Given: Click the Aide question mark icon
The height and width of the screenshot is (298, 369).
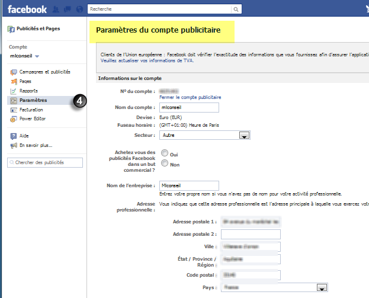Looking at the screenshot, I should pyautogui.click(x=14, y=136).
